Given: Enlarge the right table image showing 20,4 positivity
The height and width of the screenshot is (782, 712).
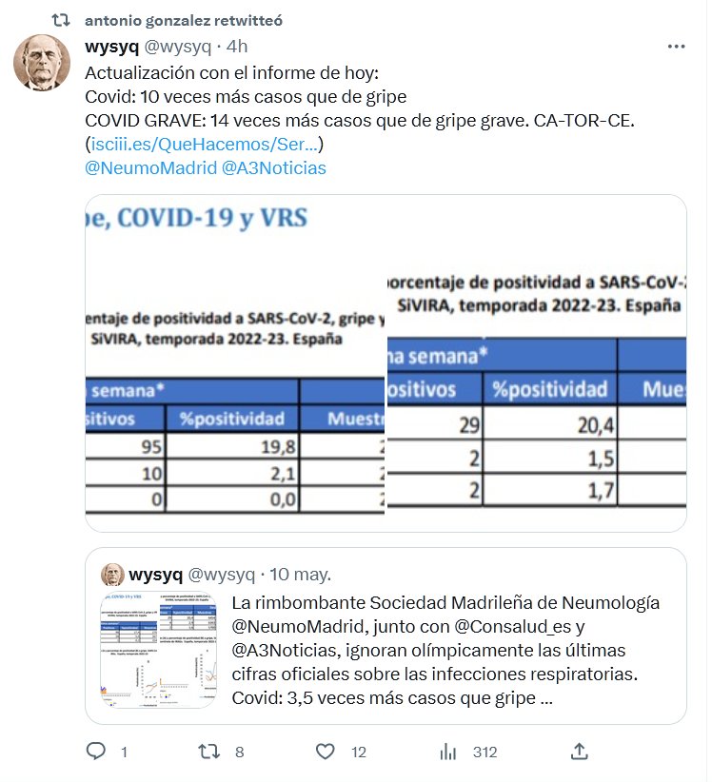Looking at the screenshot, I should tap(537, 362).
